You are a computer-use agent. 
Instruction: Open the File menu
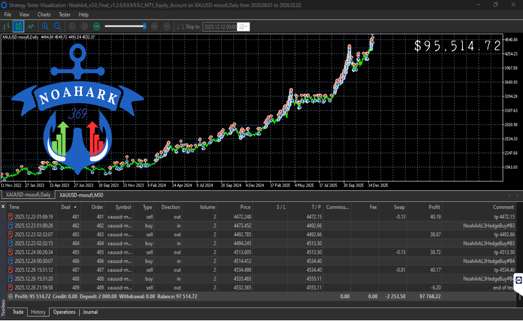[8, 14]
